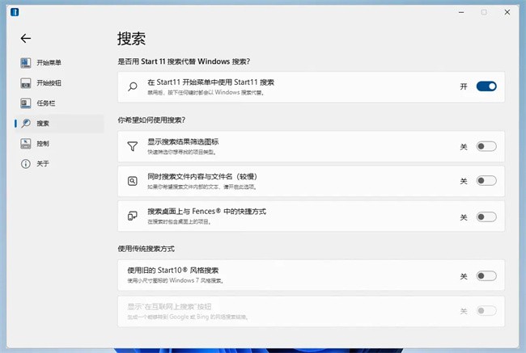
Task: Open the 开始菜单 icon in sidebar
Action: pos(26,63)
